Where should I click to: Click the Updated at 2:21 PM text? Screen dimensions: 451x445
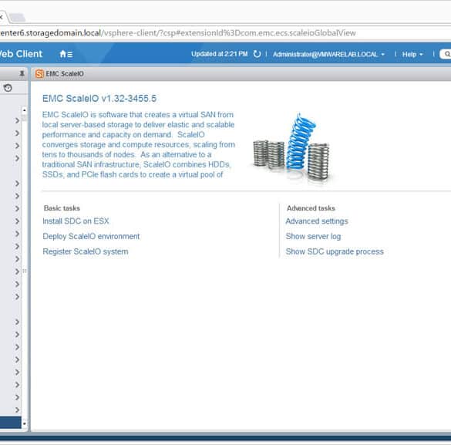point(220,54)
